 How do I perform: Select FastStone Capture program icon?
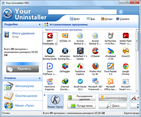click(80, 66)
